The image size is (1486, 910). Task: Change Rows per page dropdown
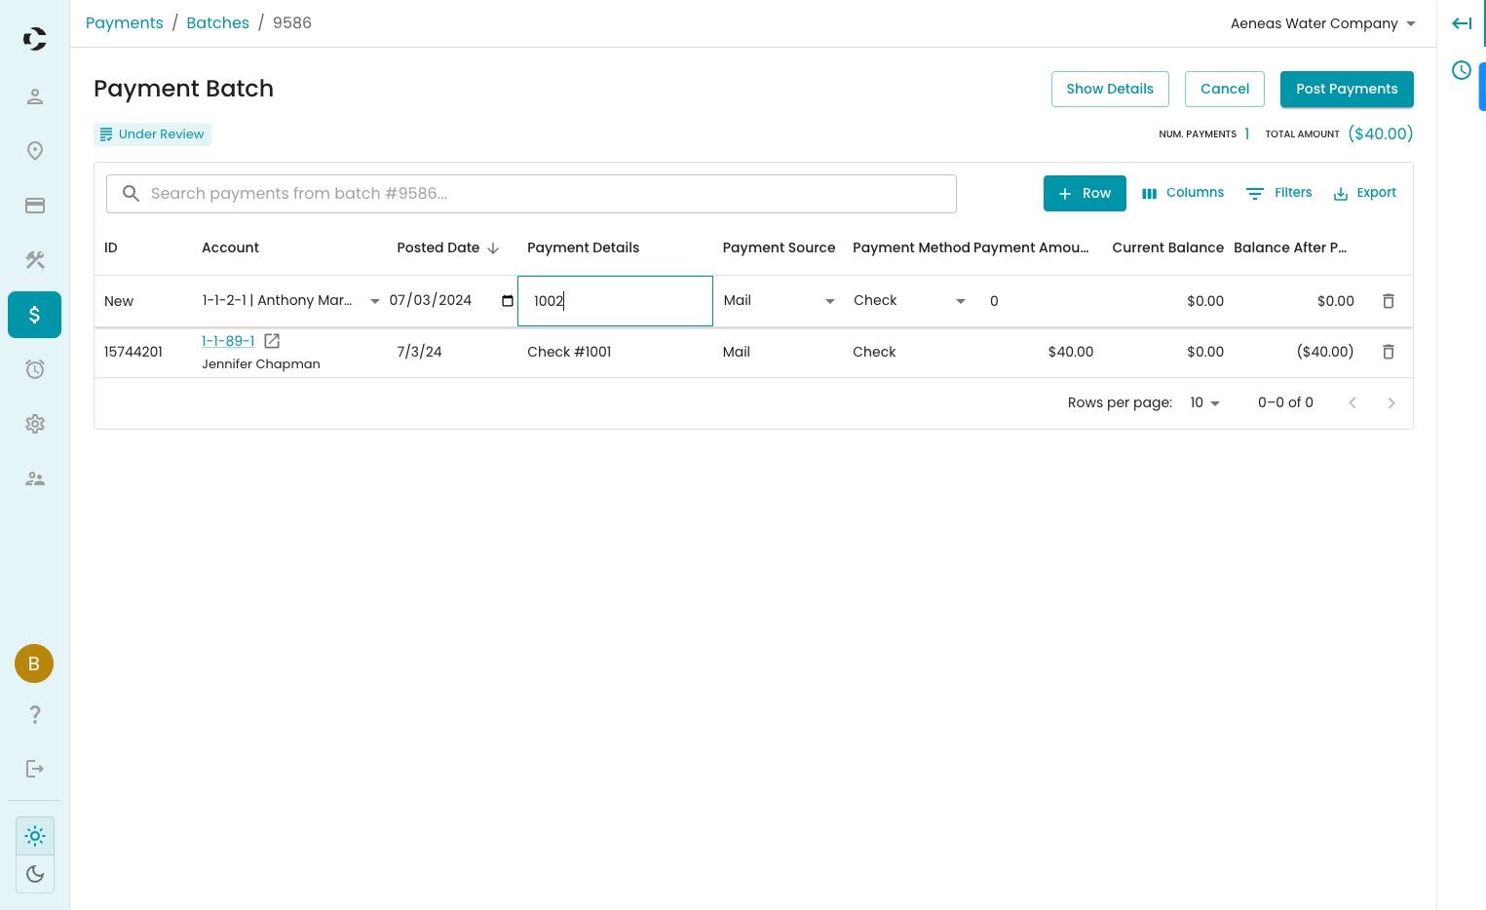pyautogui.click(x=1205, y=402)
